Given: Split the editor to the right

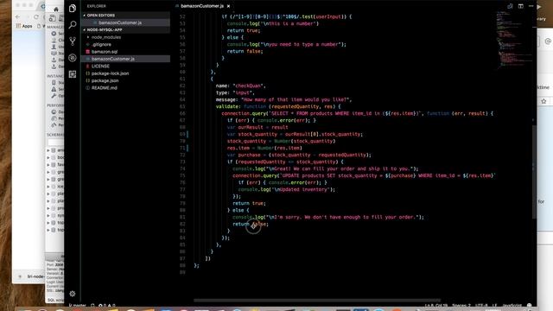Looking at the screenshot, I should pyautogui.click(x=520, y=6).
